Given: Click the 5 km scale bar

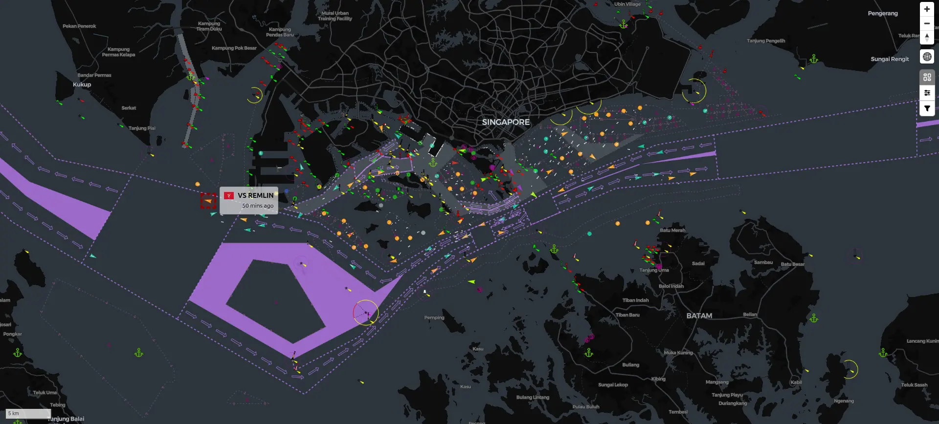Looking at the screenshot, I should click(28, 413).
